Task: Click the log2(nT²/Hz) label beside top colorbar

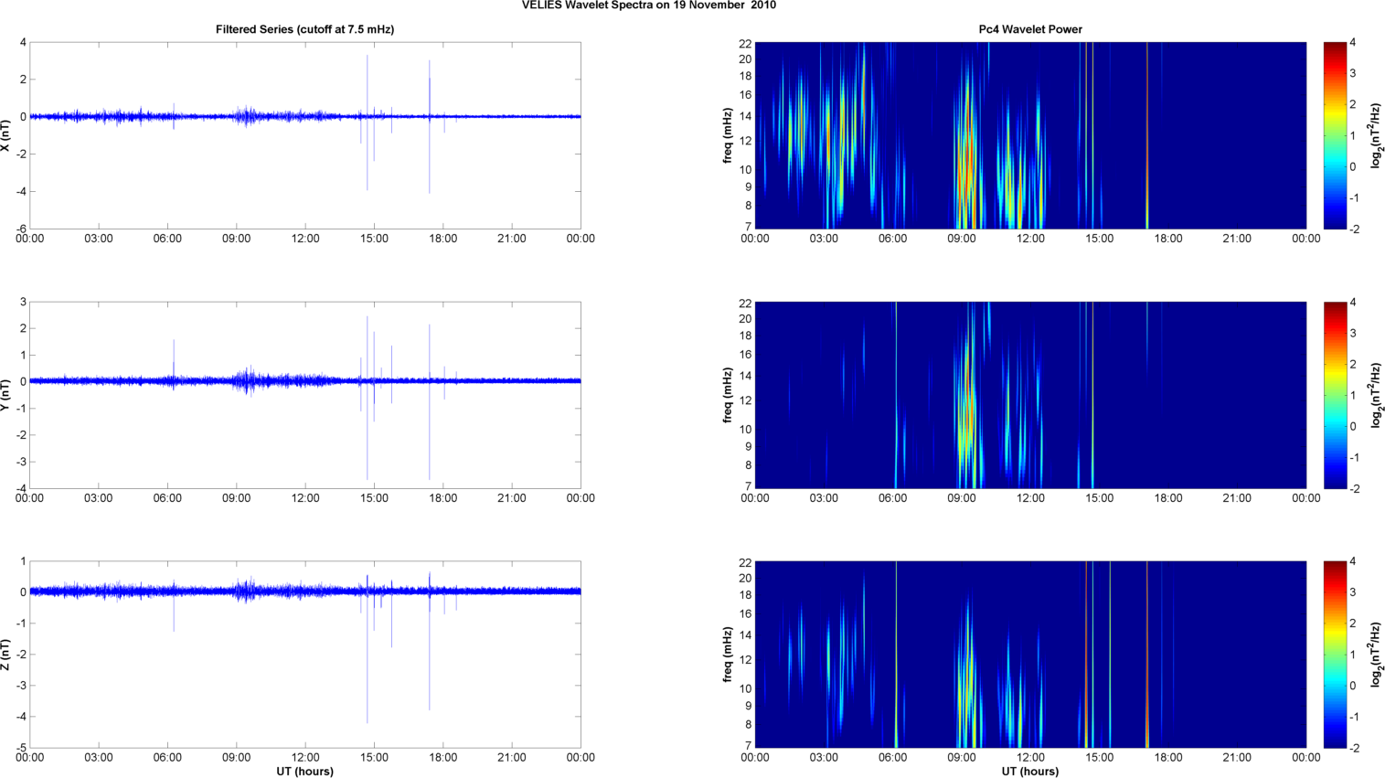Action: [x=1376, y=135]
